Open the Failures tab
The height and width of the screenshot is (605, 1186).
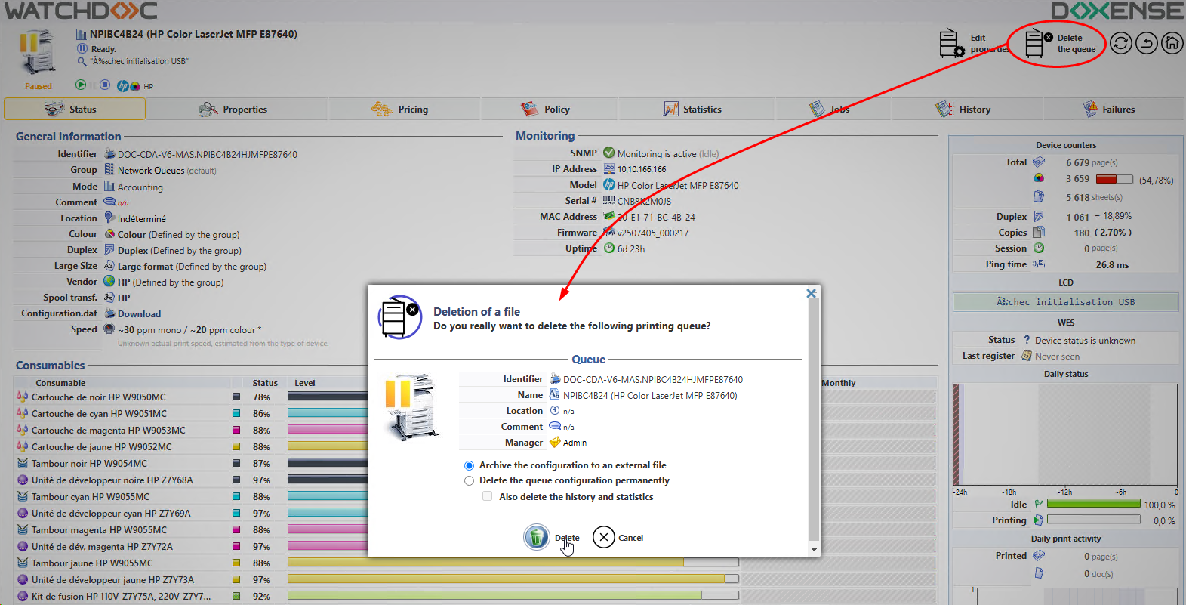click(1112, 109)
